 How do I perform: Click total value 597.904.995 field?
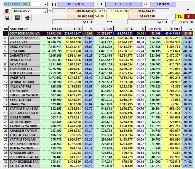pos(80,11)
